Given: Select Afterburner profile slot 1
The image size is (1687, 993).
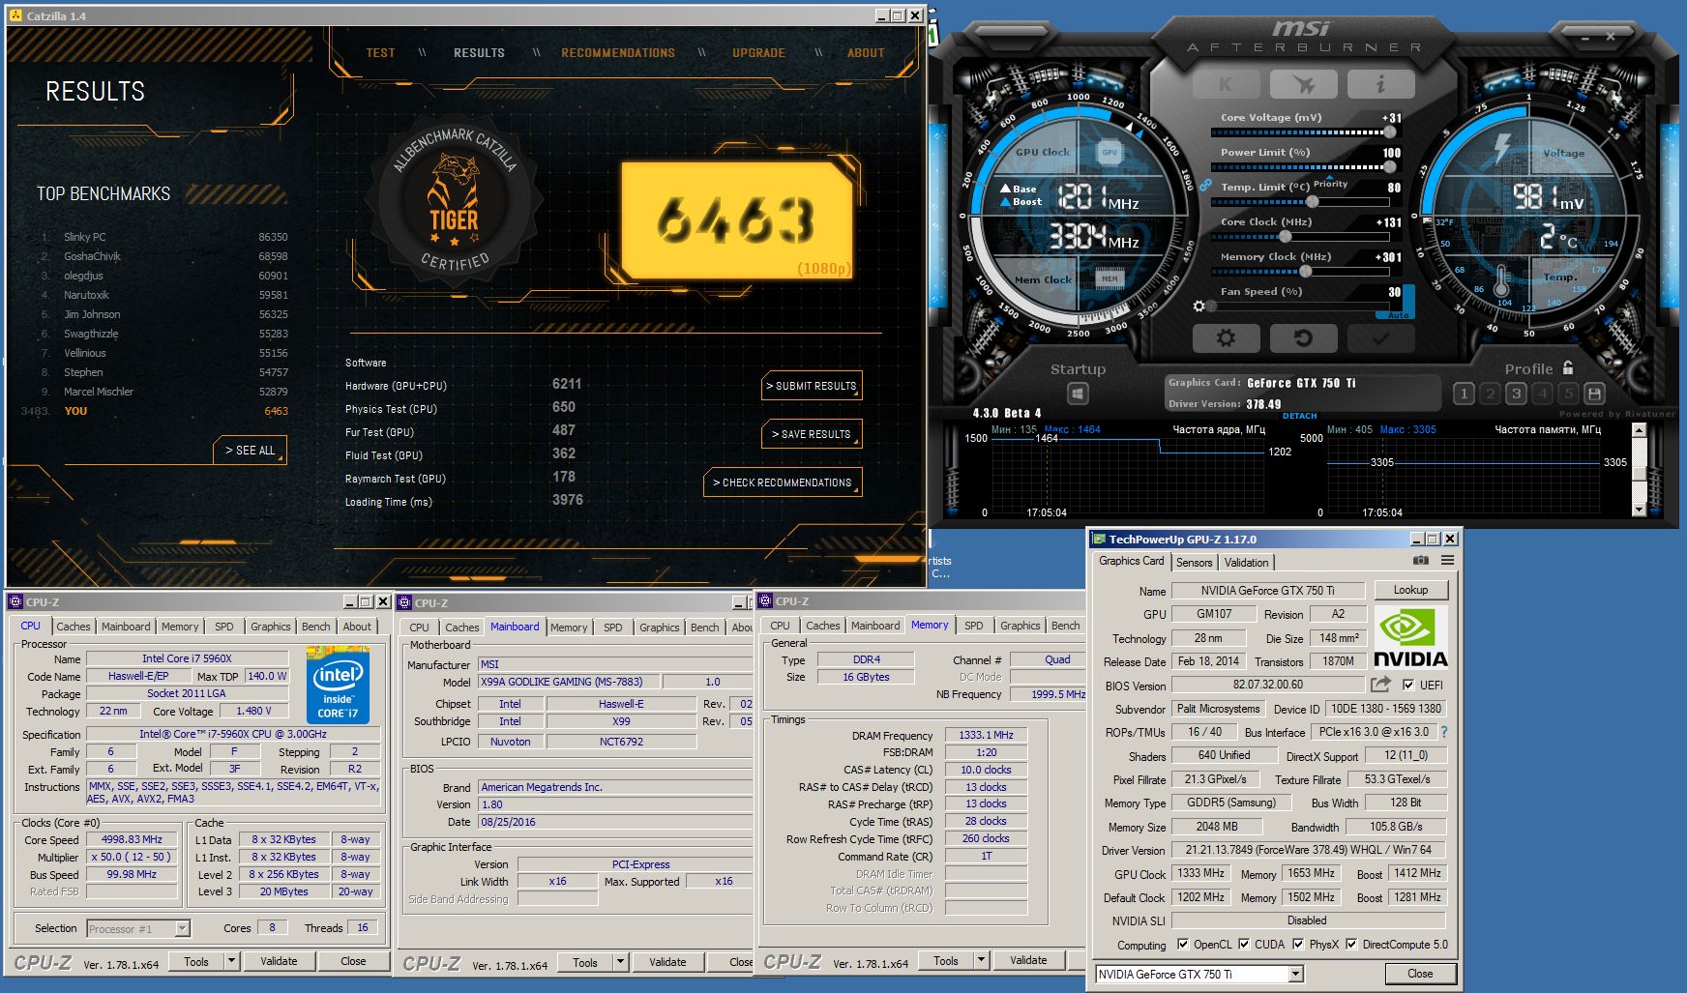Looking at the screenshot, I should (x=1465, y=394).
